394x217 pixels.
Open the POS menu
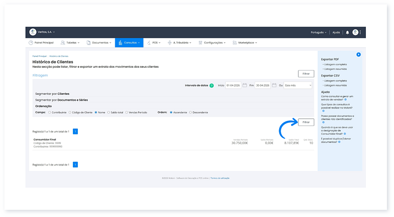[154, 43]
